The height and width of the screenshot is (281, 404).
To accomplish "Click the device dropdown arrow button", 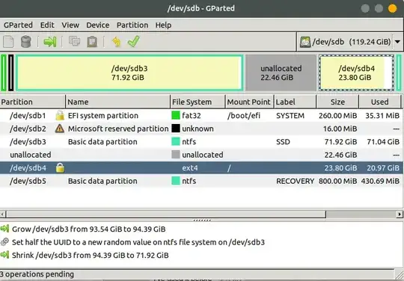I will click(x=397, y=42).
